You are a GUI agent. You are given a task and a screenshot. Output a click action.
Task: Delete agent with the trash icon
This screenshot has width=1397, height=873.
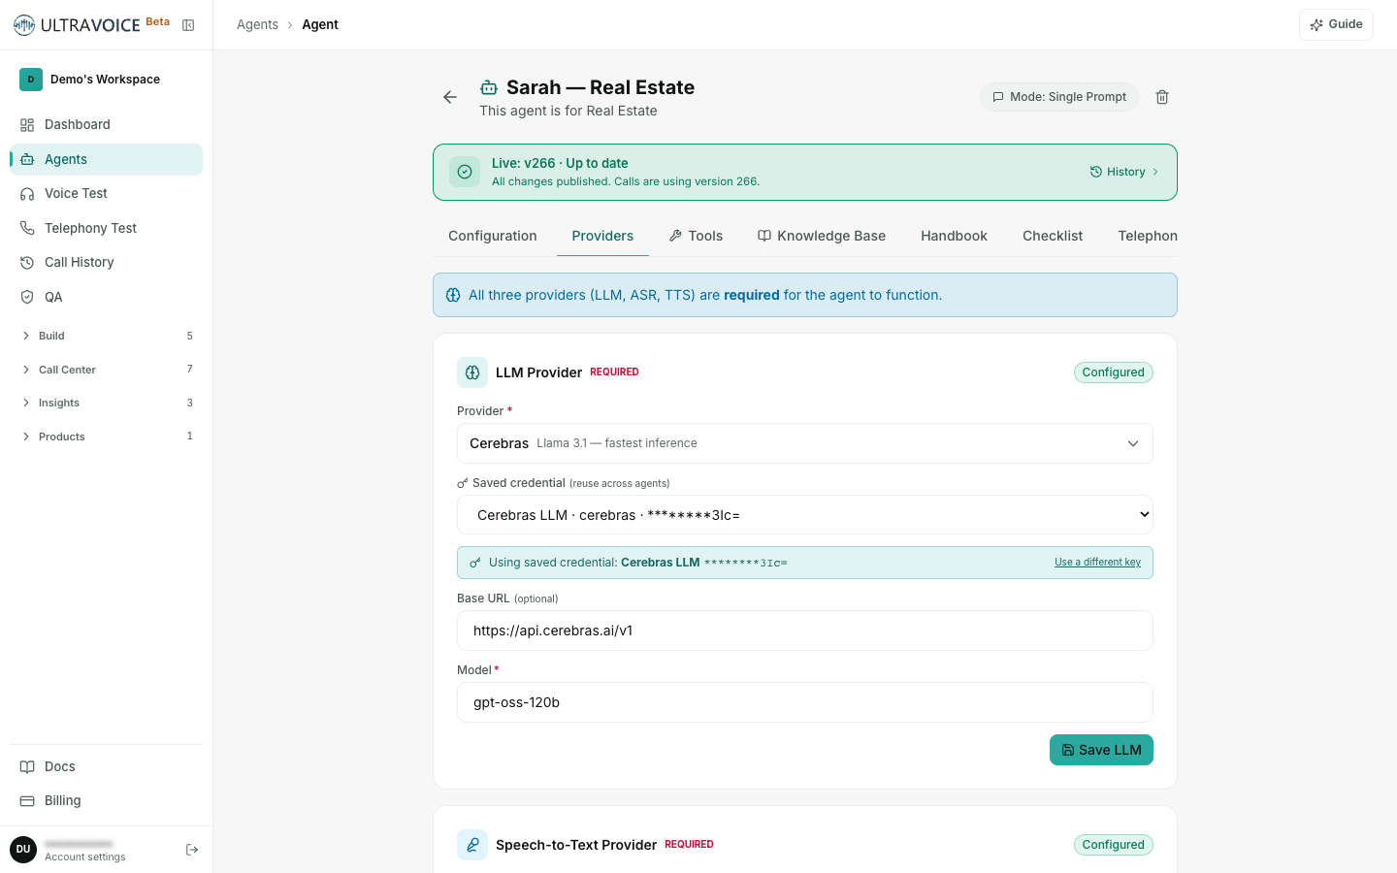coord(1162,97)
